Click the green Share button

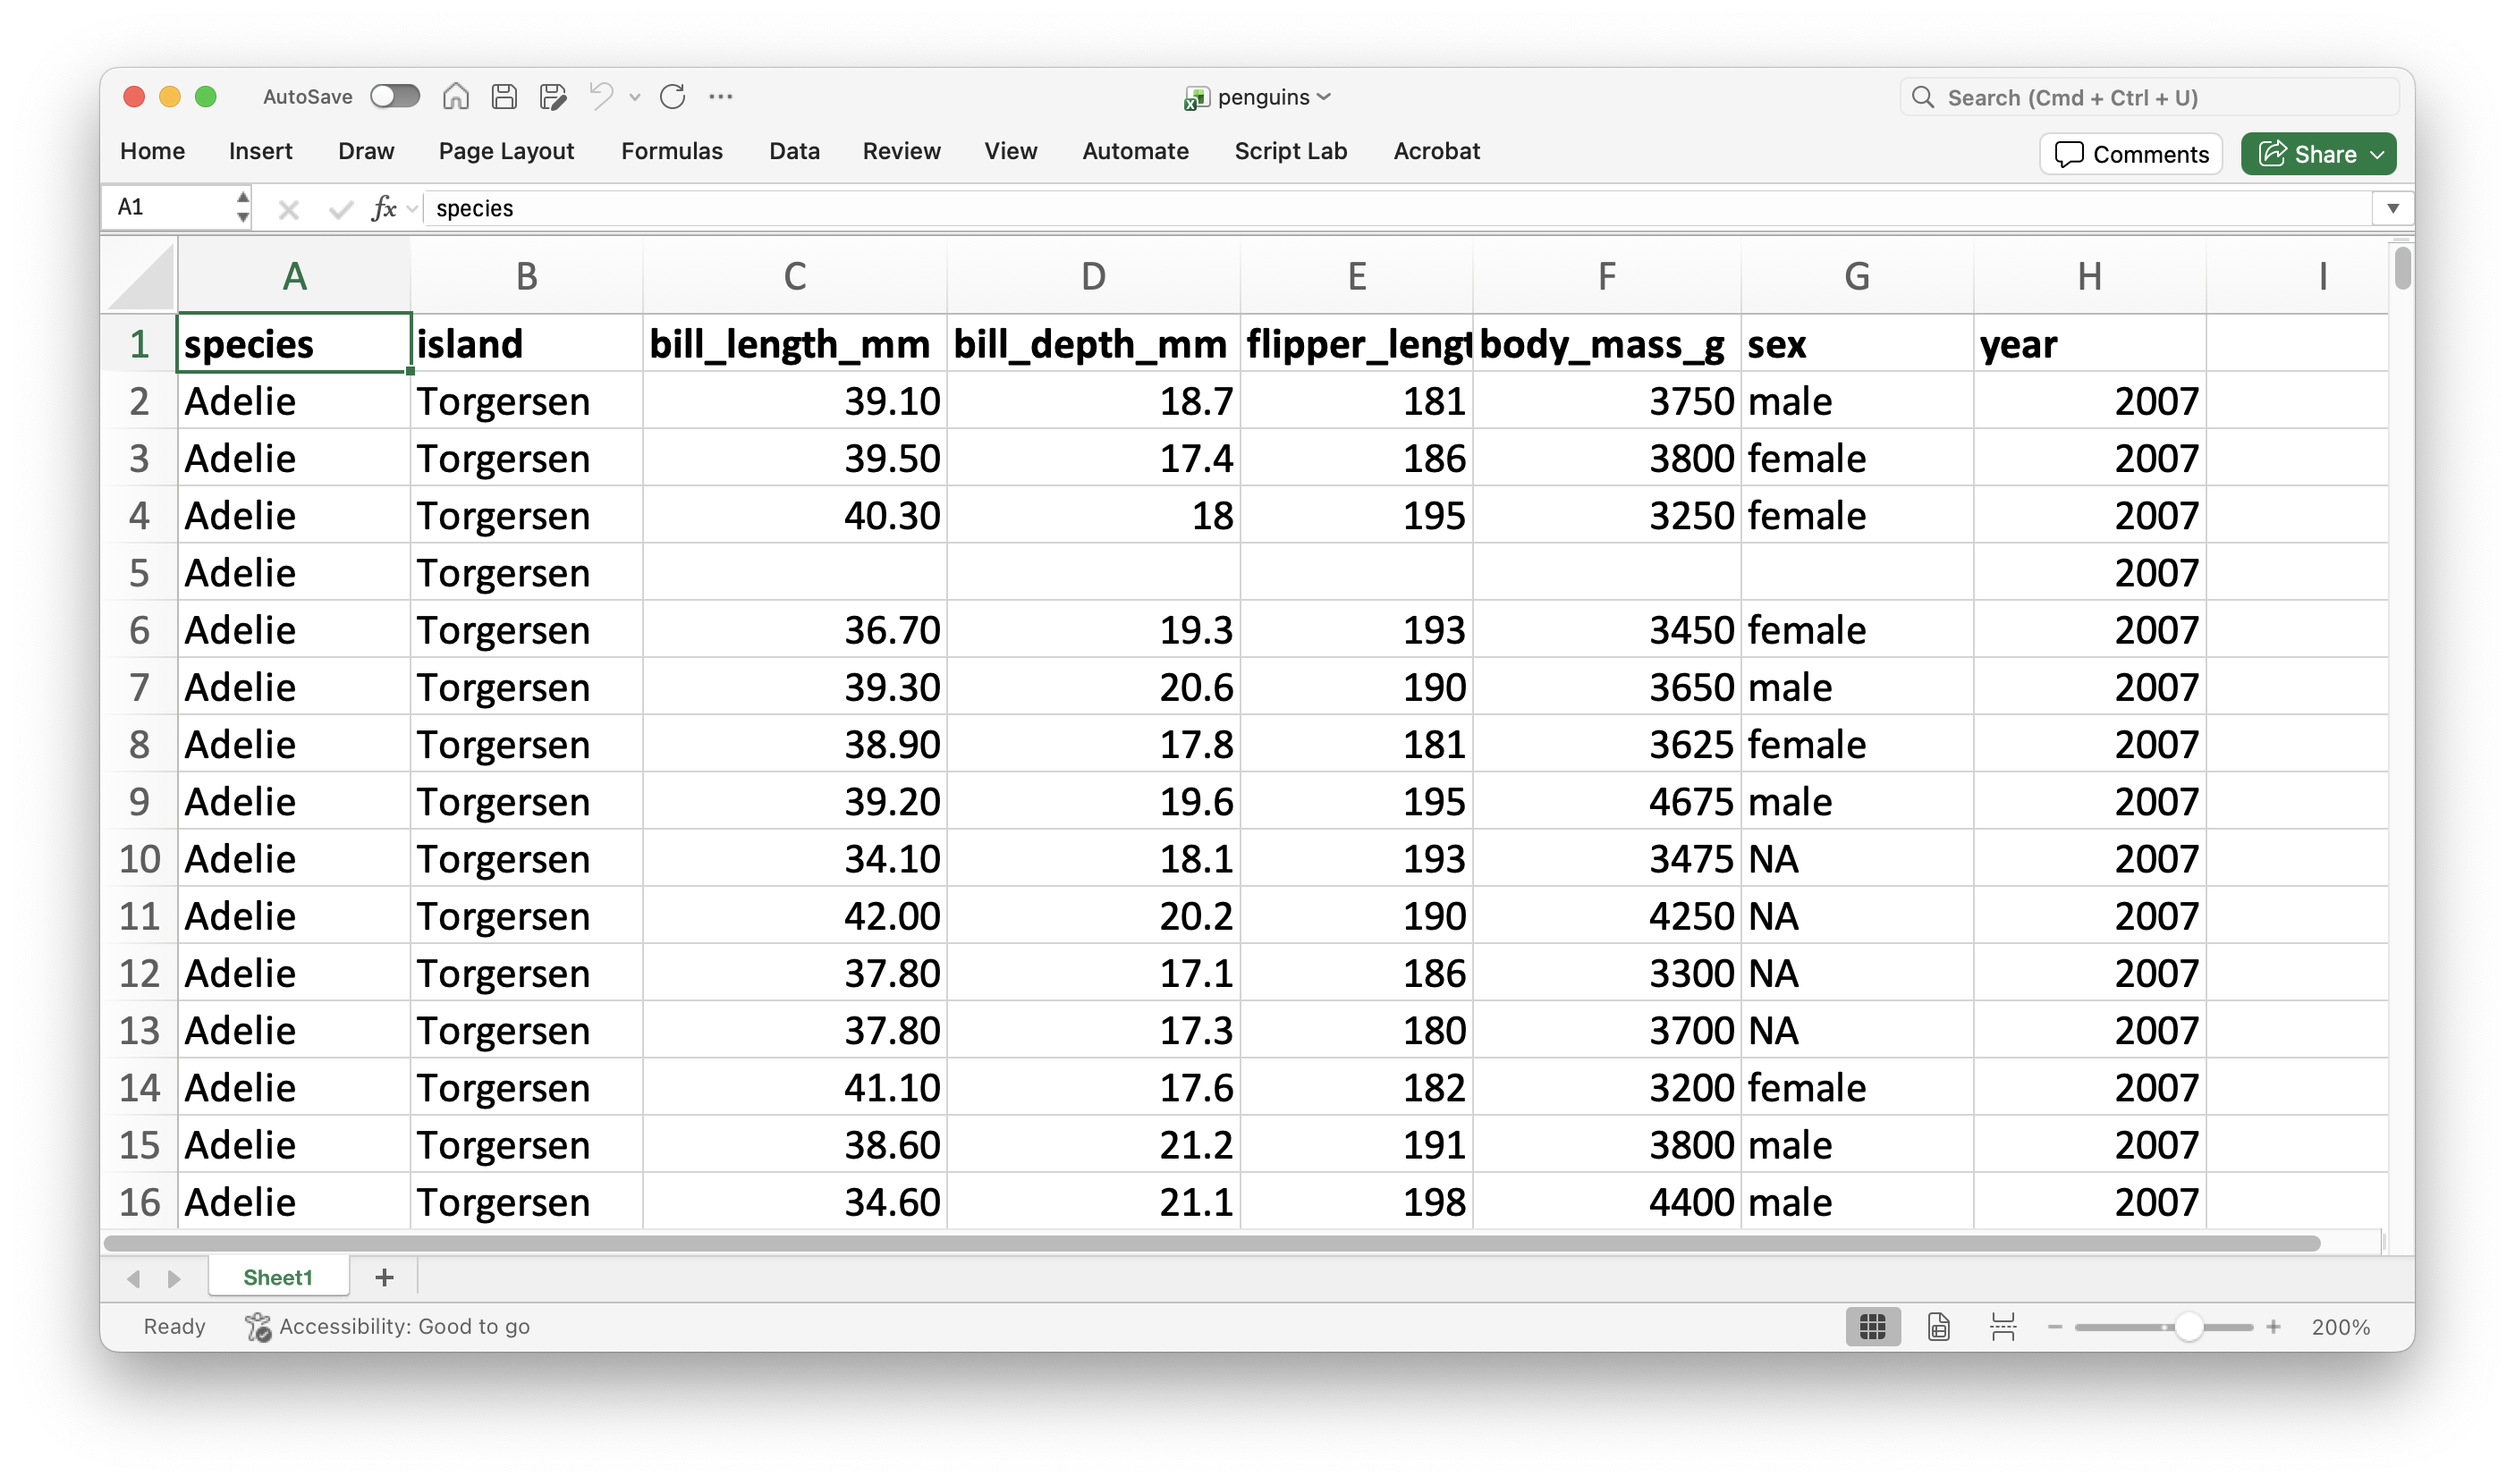[2317, 154]
